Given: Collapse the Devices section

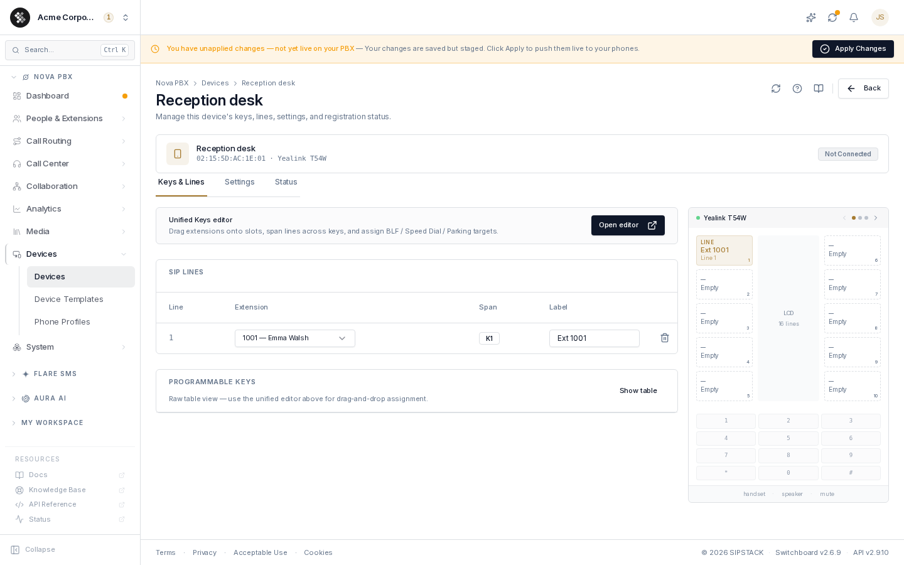Looking at the screenshot, I should pyautogui.click(x=70, y=254).
